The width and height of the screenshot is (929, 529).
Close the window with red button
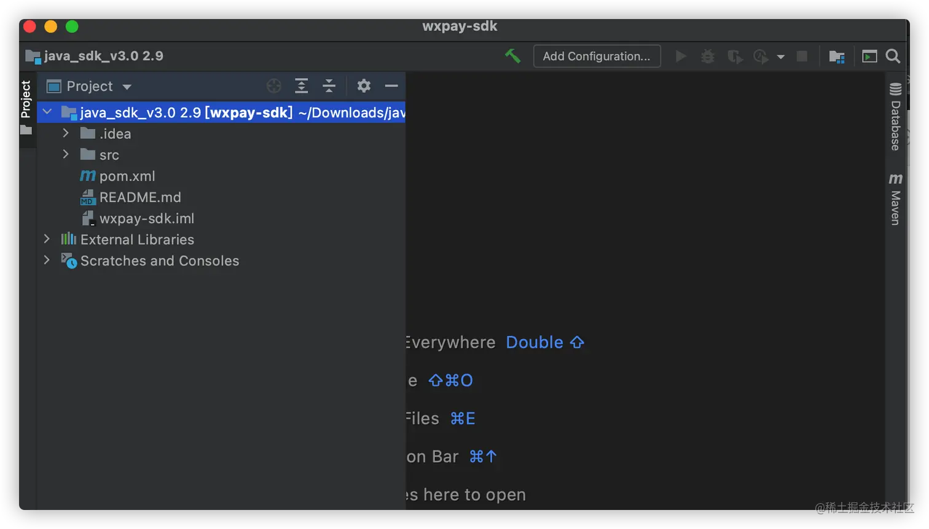pyautogui.click(x=29, y=26)
